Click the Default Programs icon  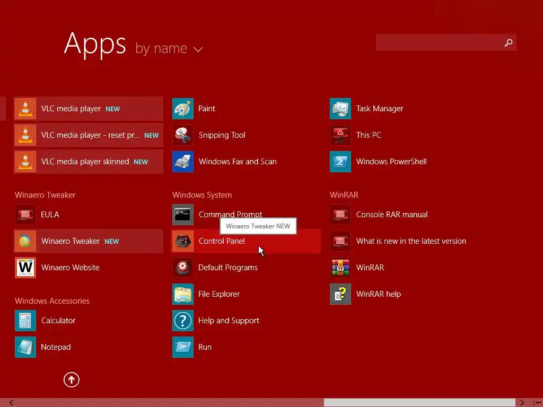click(183, 268)
